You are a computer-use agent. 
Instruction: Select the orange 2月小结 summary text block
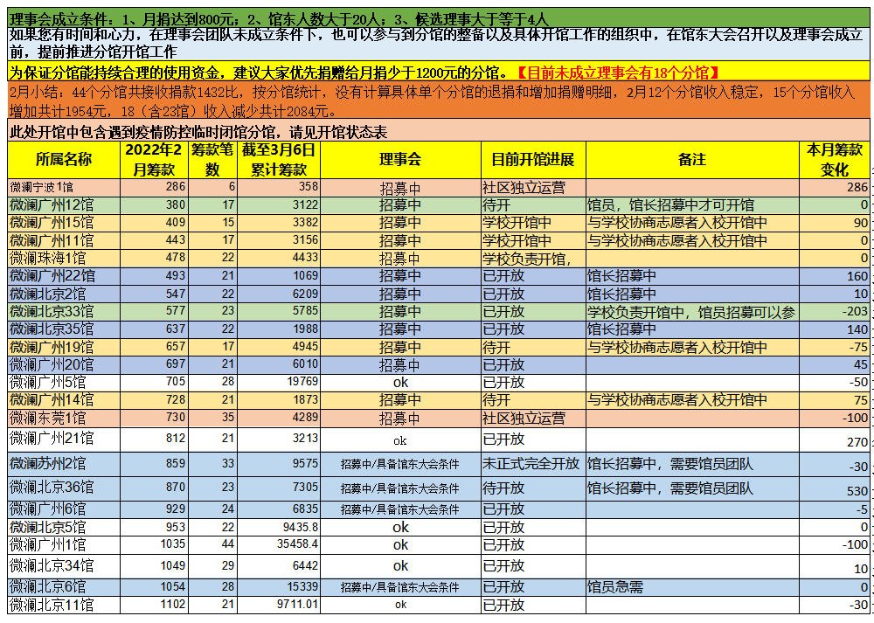point(437,101)
